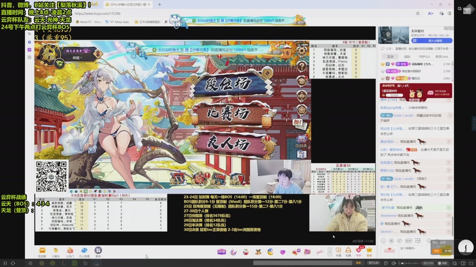Toggle the 弹幕 danmaku switch

pyautogui.click(x=443, y=263)
